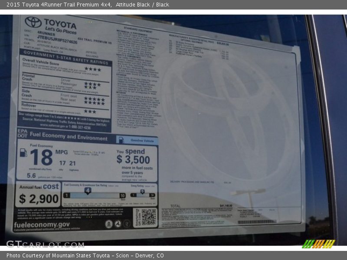
Task: Click the Rollover star rating
Action: (x=90, y=111)
